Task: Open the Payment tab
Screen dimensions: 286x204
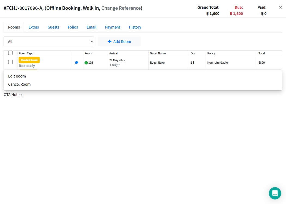Action: pos(112,27)
